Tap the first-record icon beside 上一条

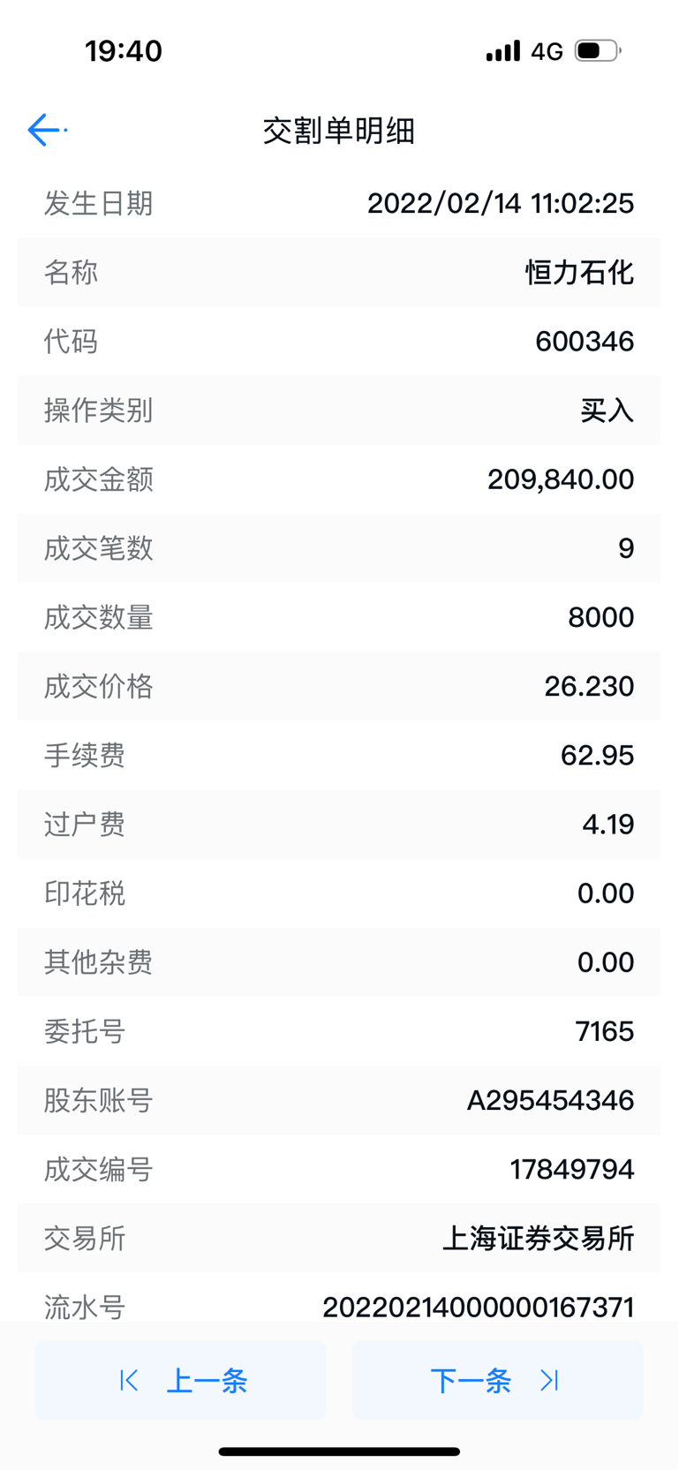point(129,1380)
